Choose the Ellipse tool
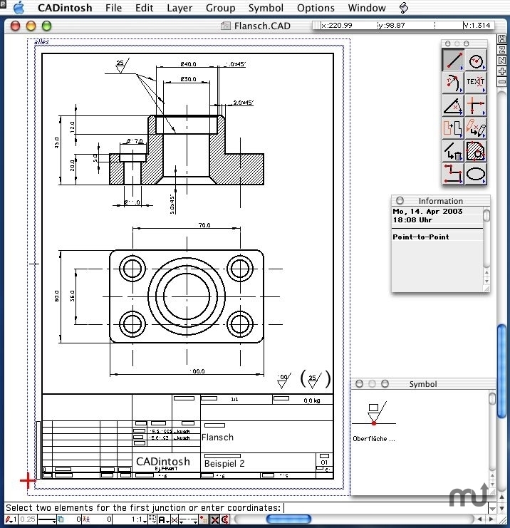Viewport: 510px width, 528px height. [476, 173]
